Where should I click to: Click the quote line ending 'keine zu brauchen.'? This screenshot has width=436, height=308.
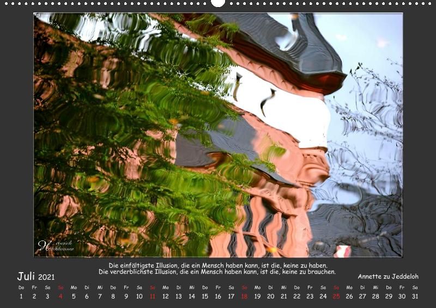click(217, 272)
